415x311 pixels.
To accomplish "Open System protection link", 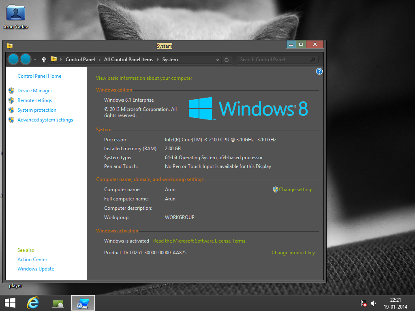I will [x=37, y=110].
